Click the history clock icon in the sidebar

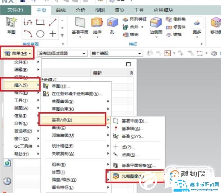[7, 181]
